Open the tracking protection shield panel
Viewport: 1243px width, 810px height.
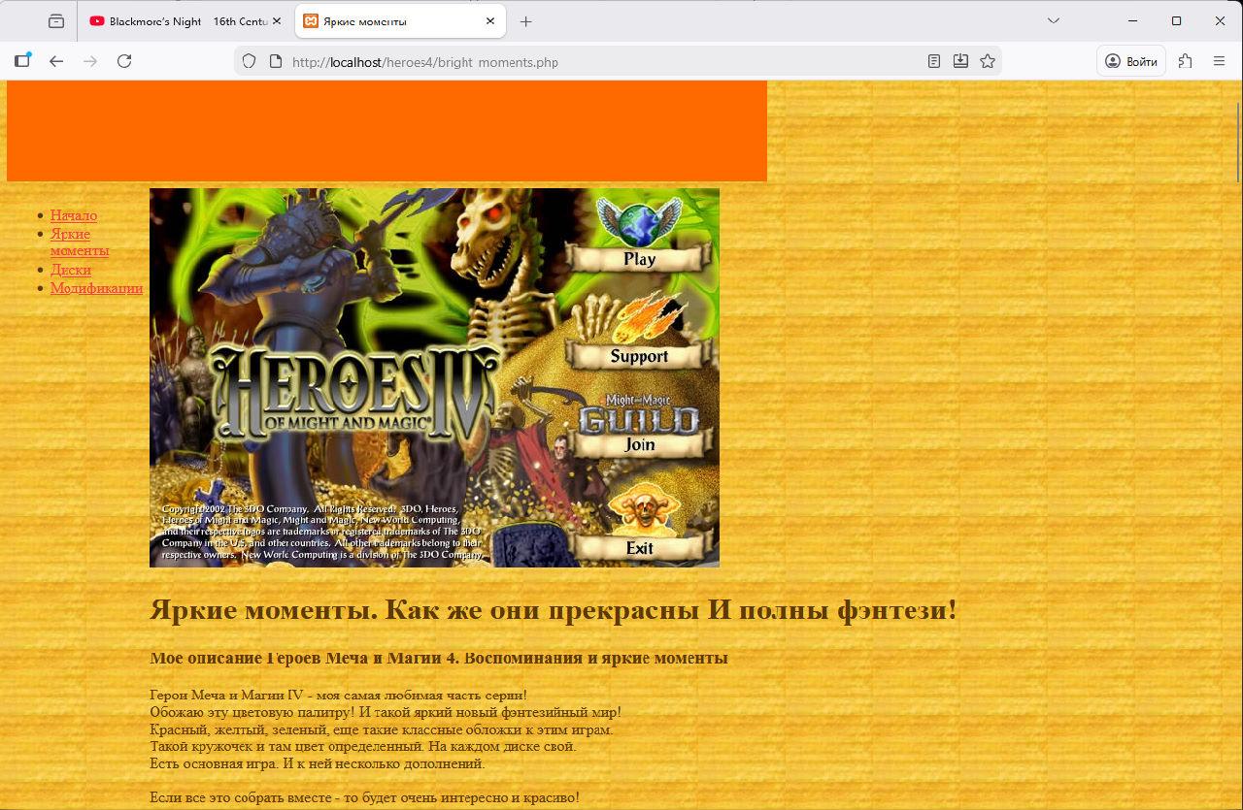click(x=249, y=61)
